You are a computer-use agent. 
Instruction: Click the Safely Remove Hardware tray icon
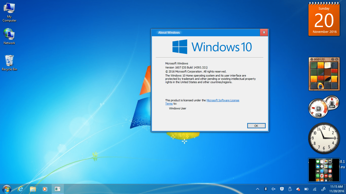click(290, 189)
